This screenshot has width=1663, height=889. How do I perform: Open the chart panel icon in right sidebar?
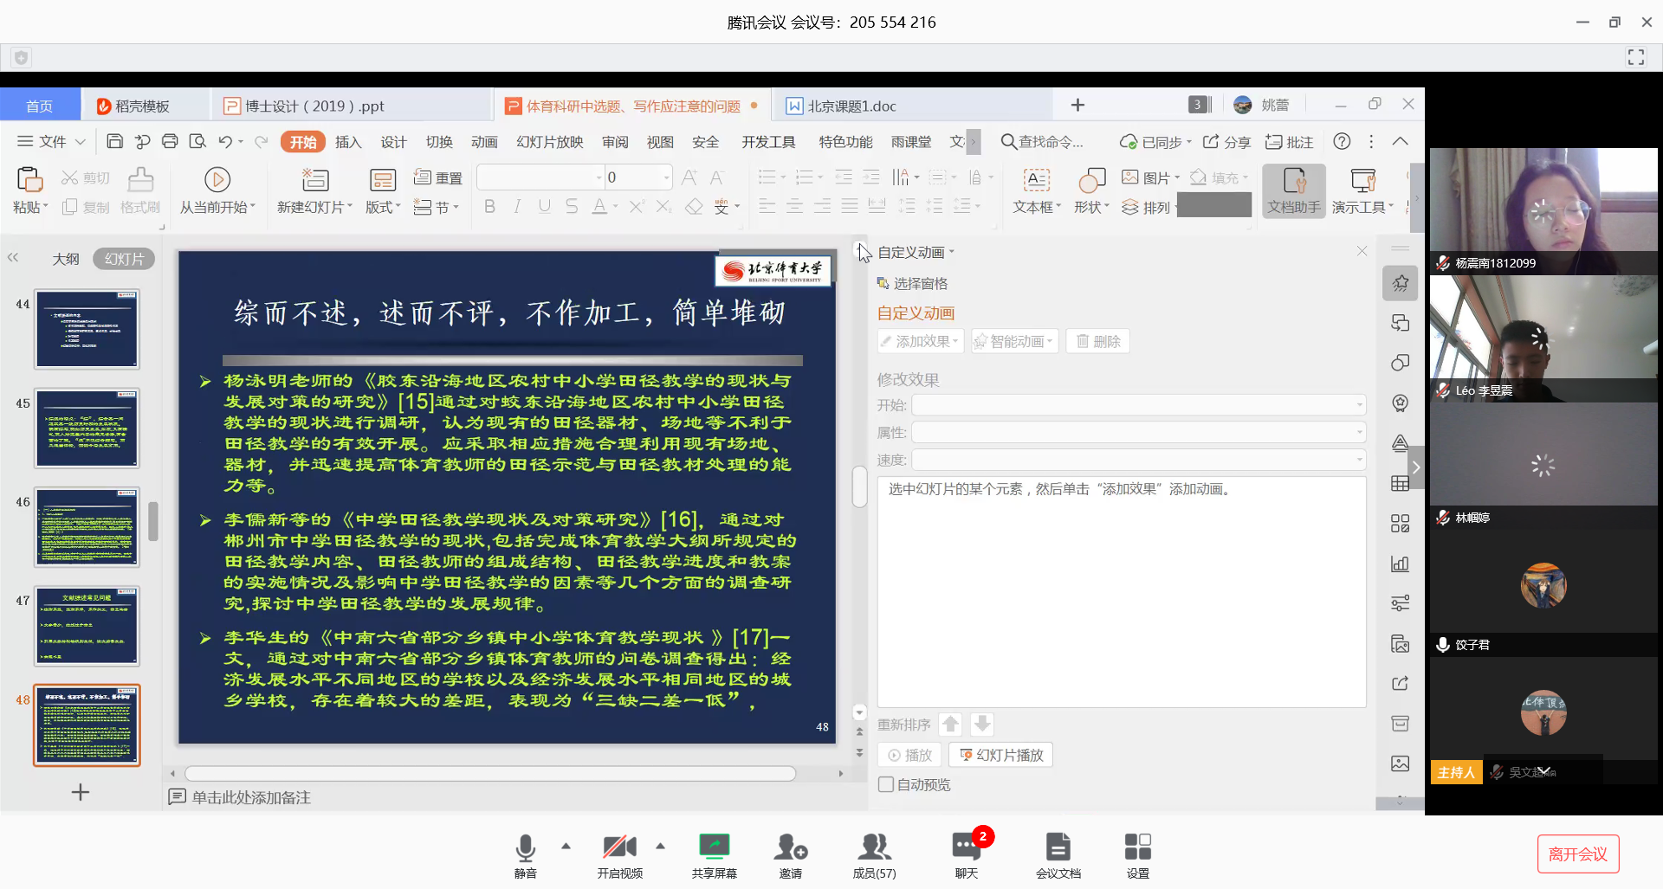1400,563
